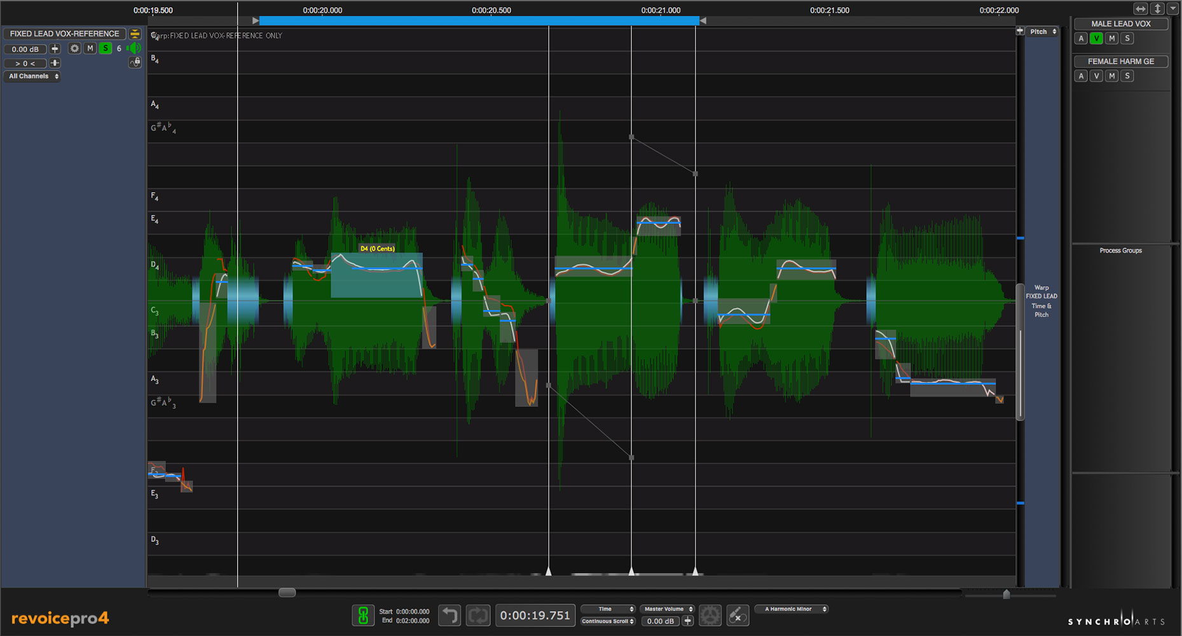The height and width of the screenshot is (636, 1182).
Task: Toggle the loop playback button
Action: (x=478, y=615)
